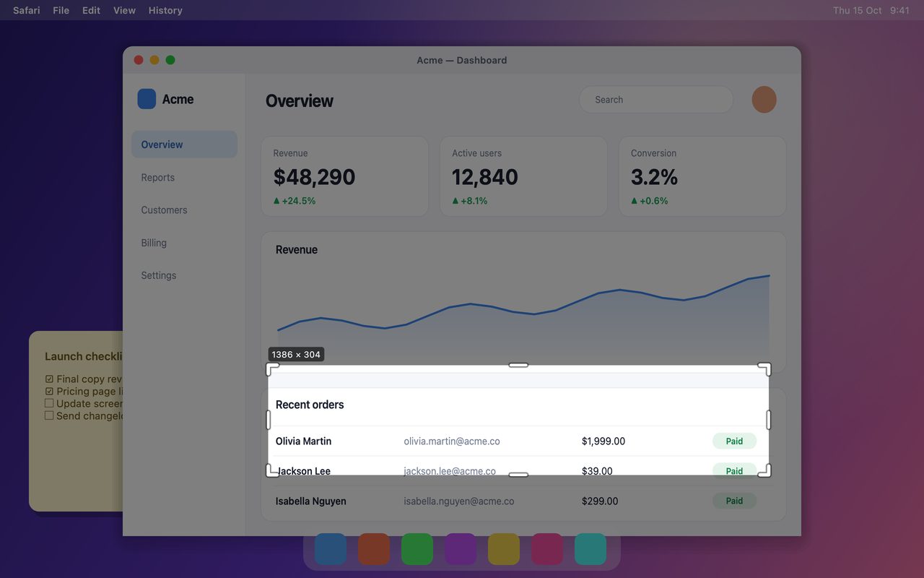Open the orange-red dock app
This screenshot has height=578, width=924.
point(374,549)
